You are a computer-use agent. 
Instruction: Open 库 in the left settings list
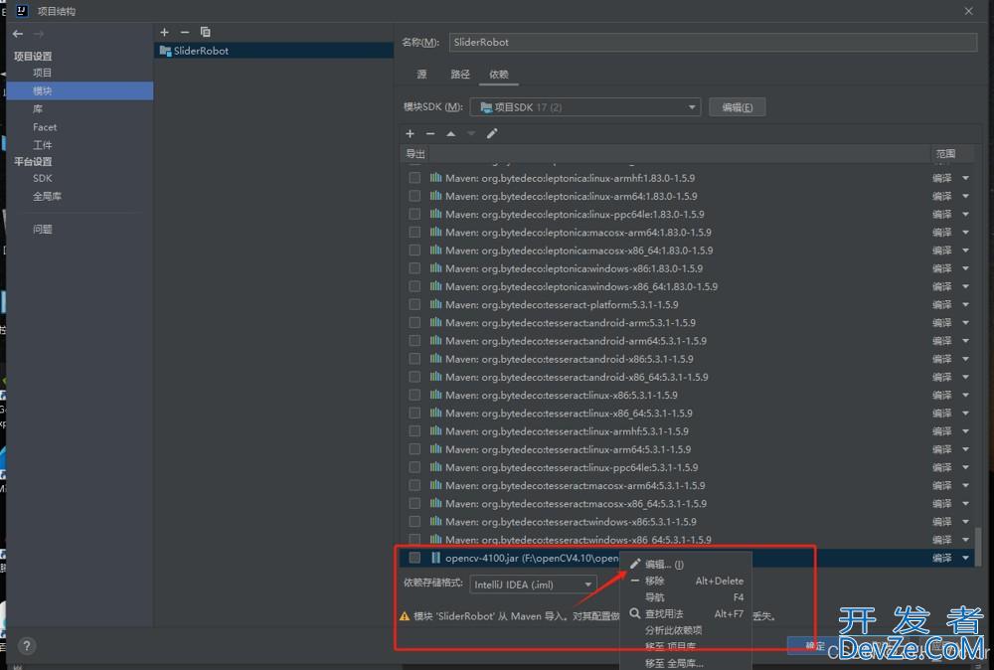click(38, 109)
